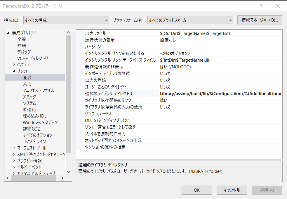Click the $(IntDir)$(TargetName).ilk value
Screen dimensions: 287x199
[185, 60]
